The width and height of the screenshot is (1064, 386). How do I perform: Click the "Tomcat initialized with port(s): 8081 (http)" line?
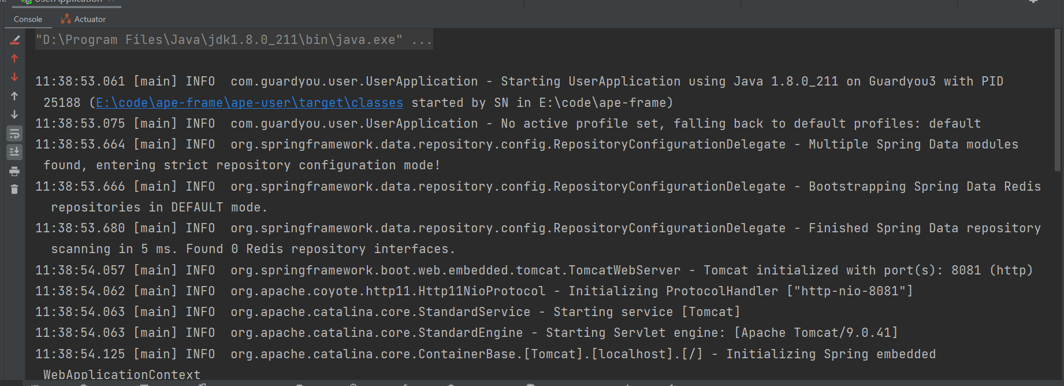[x=534, y=270]
